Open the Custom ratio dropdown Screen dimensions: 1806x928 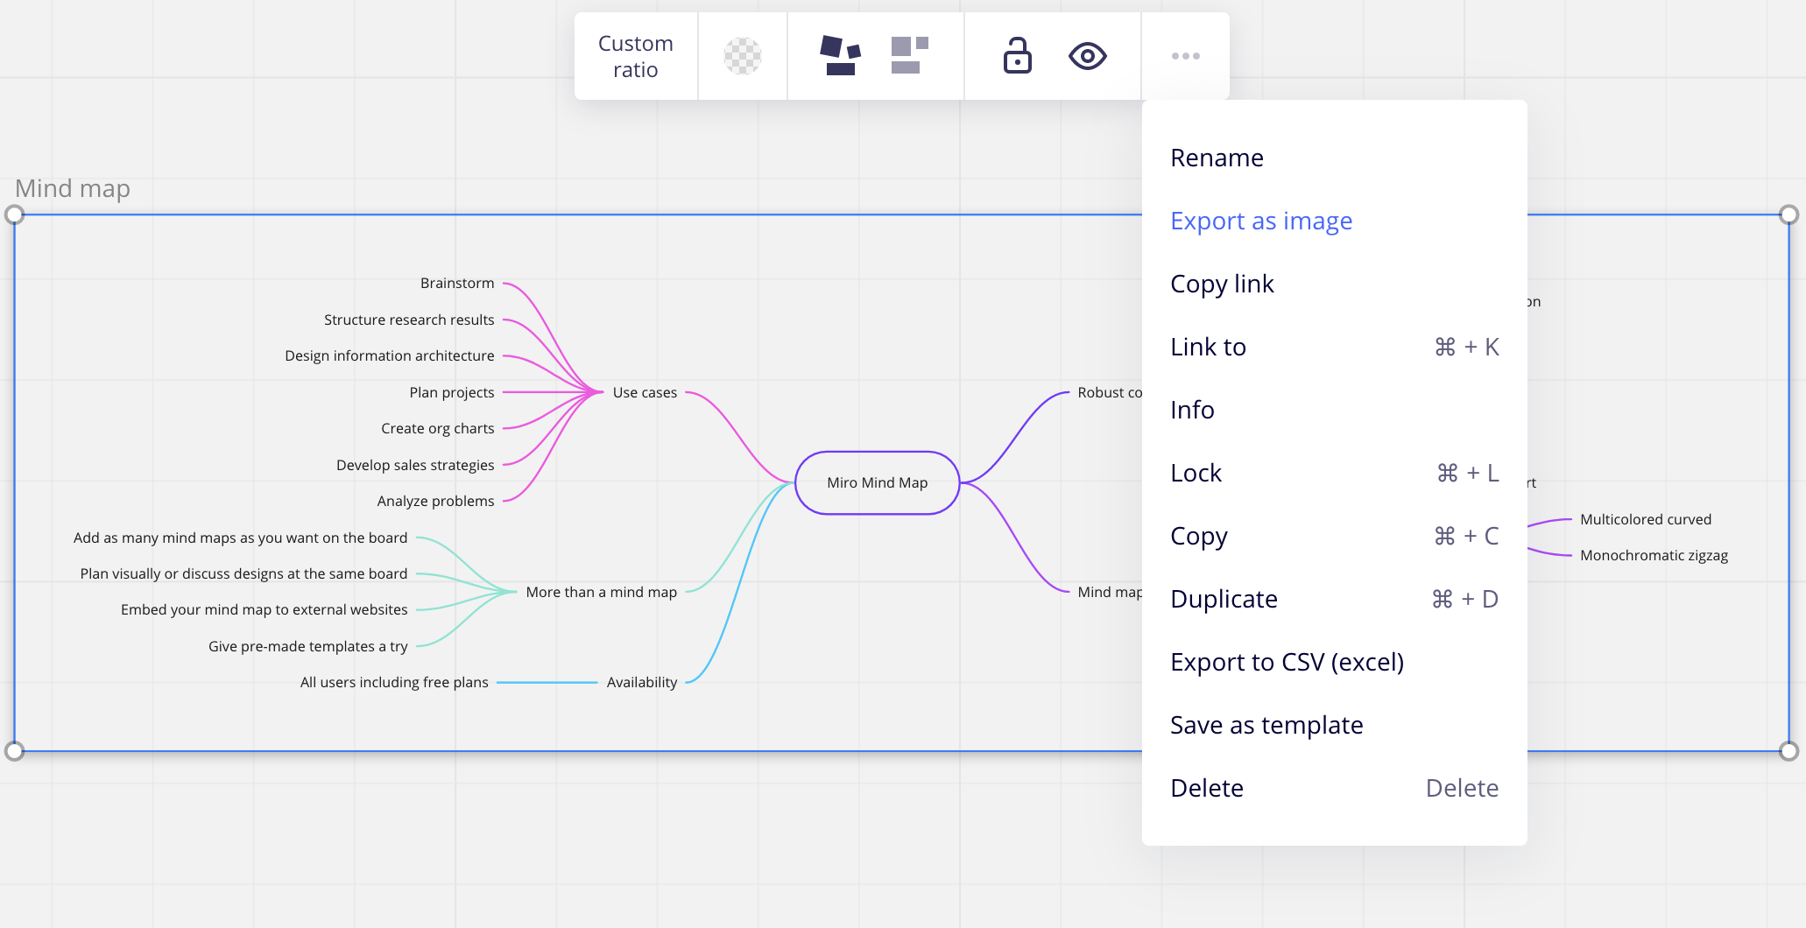point(636,56)
